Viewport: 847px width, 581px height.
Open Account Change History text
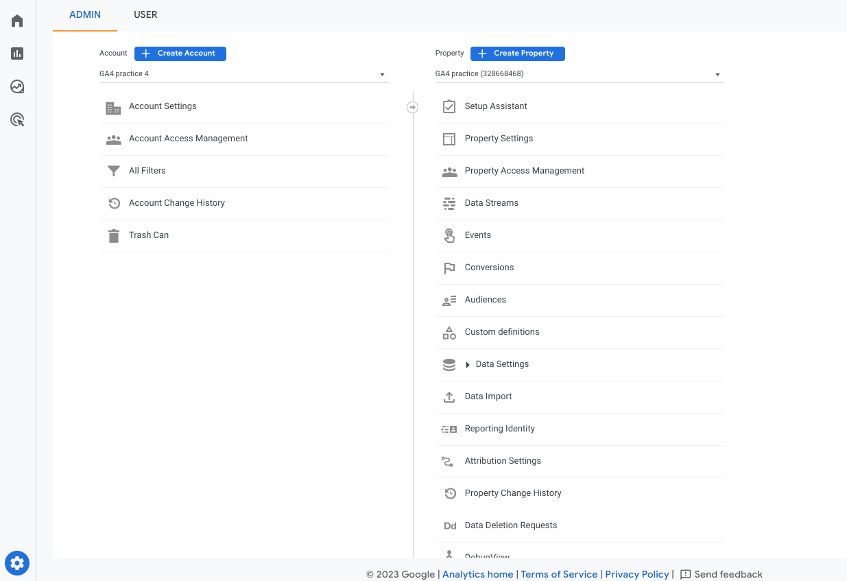point(177,203)
